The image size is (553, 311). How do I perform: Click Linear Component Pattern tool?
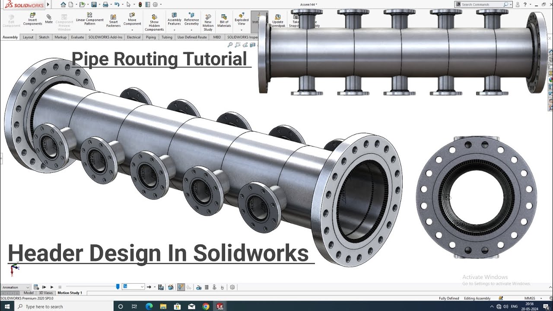pyautogui.click(x=89, y=19)
